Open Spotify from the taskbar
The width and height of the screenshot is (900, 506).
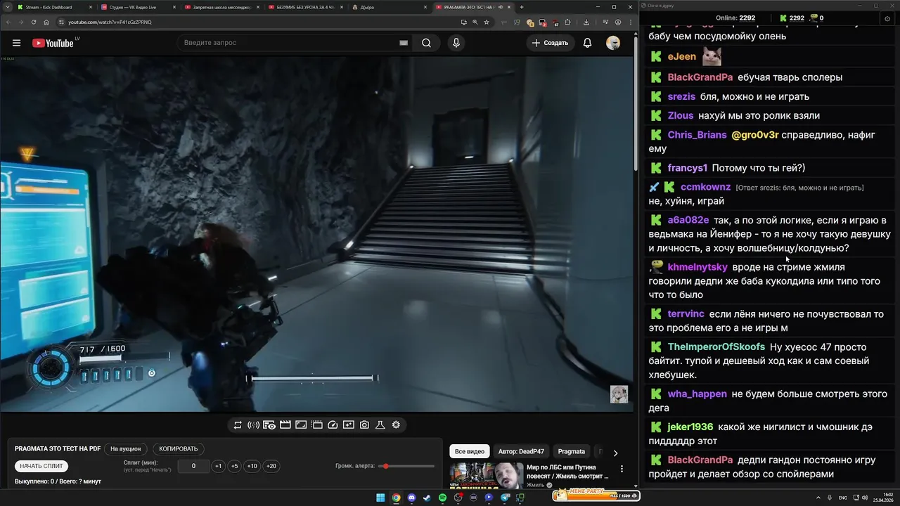442,498
